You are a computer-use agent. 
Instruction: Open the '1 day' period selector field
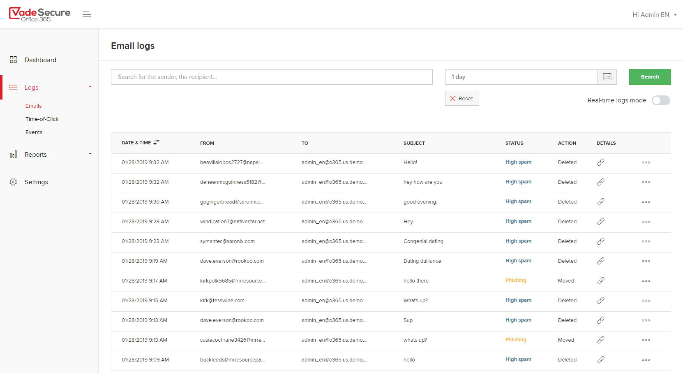[521, 77]
